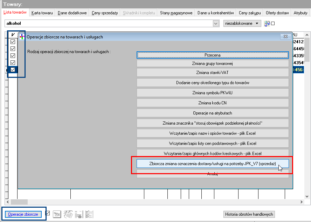Image resolution: width=311 pixels, height=222 pixels.
Task: Click the vertical scrollbar down arrow
Action: tap(307, 196)
